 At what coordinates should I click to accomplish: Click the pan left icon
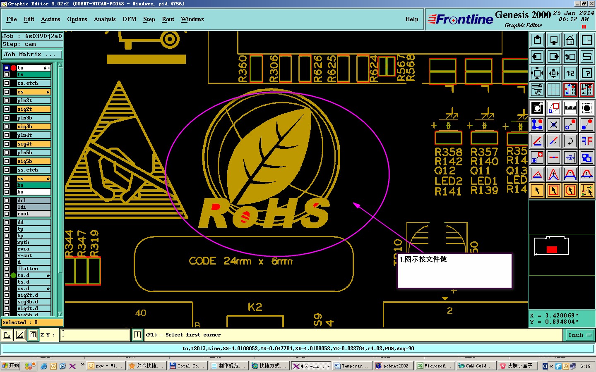pyautogui.click(x=537, y=57)
